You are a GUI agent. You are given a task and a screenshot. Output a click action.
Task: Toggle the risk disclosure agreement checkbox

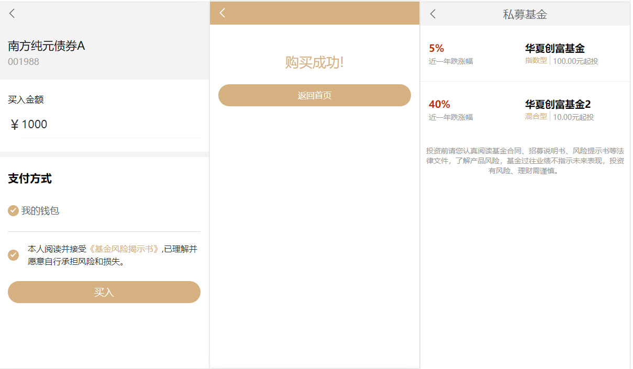[14, 255]
